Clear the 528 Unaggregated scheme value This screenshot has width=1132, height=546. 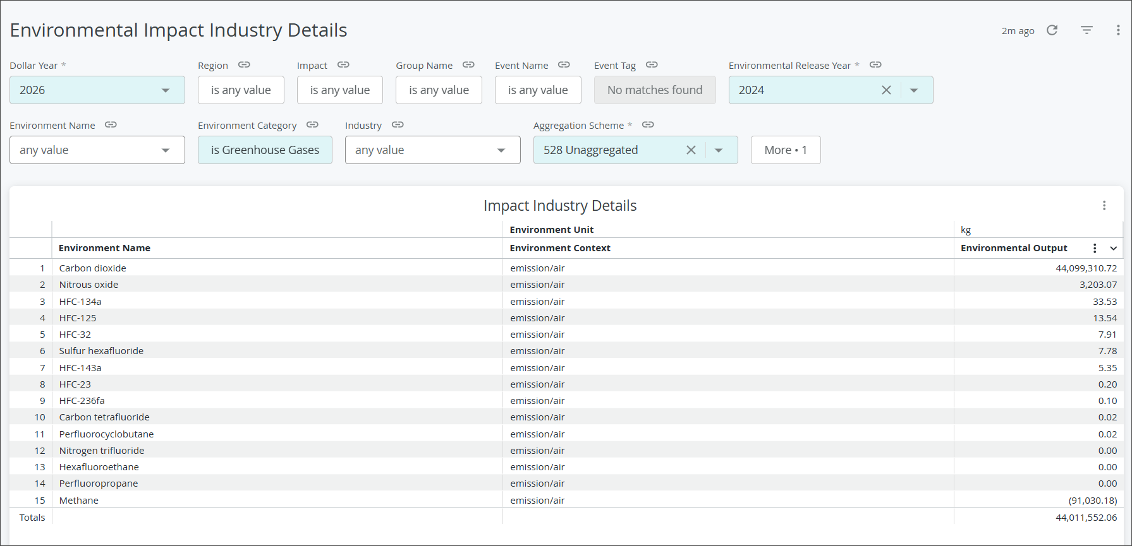click(x=691, y=150)
